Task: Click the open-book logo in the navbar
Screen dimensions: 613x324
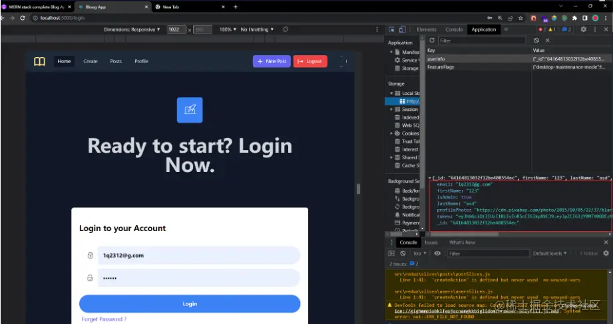Action: [x=39, y=61]
